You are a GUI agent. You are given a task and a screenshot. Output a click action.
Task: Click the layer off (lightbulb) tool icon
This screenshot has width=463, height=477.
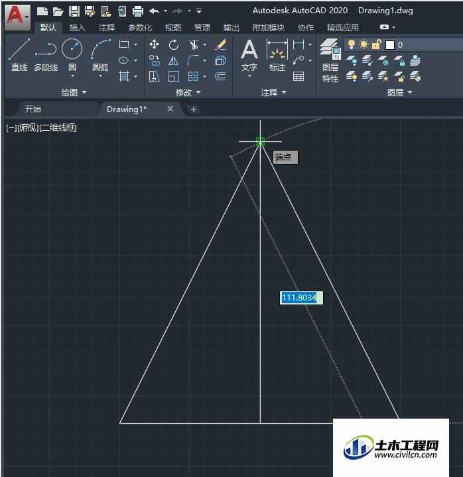[x=352, y=60]
